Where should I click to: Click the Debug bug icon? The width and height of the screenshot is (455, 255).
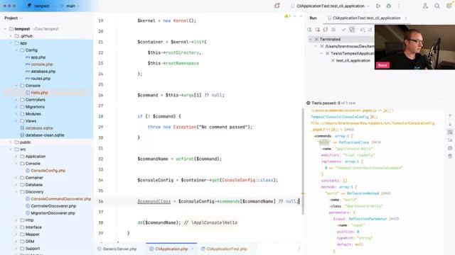coord(389,6)
